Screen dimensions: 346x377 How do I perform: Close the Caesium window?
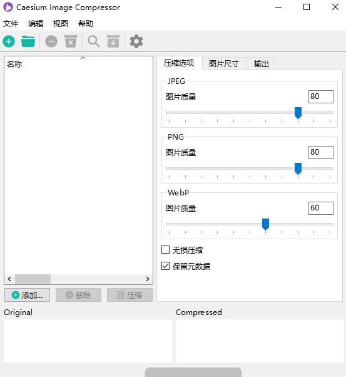click(335, 8)
